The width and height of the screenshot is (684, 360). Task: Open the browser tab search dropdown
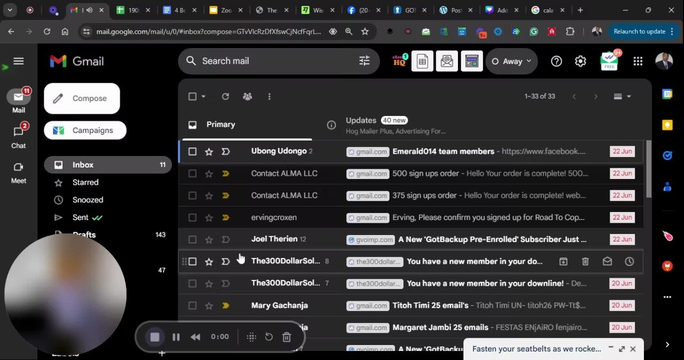[x=10, y=10]
